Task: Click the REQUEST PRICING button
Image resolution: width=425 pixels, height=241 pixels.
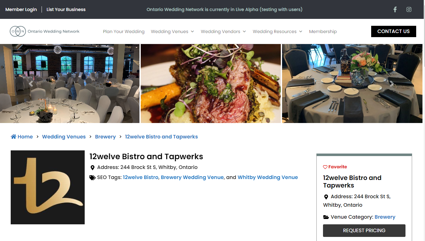Action: point(364,231)
